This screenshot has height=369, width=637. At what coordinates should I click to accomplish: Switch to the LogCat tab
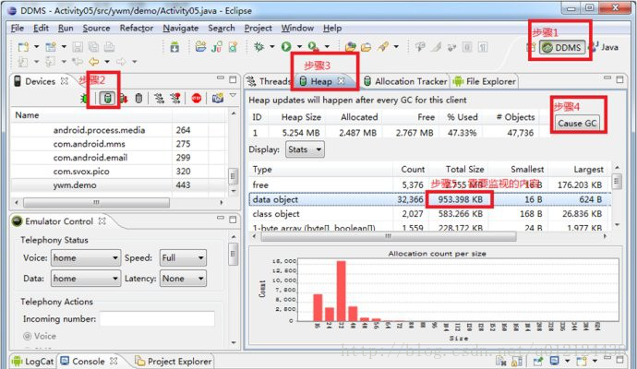click(33, 361)
